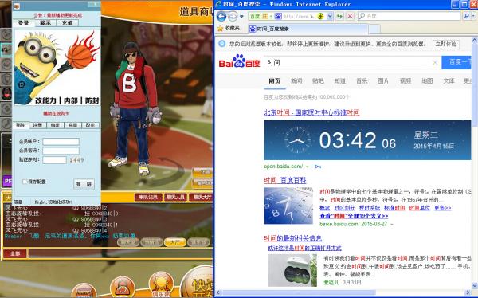
Task: Switch to the 新闻 search category
Action: [296, 80]
